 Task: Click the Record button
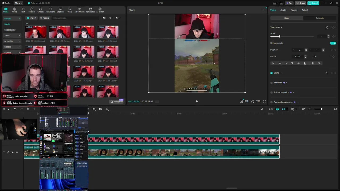click(x=45, y=18)
